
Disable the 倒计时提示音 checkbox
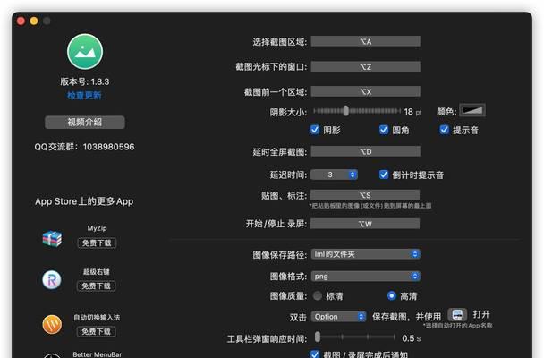(x=384, y=175)
